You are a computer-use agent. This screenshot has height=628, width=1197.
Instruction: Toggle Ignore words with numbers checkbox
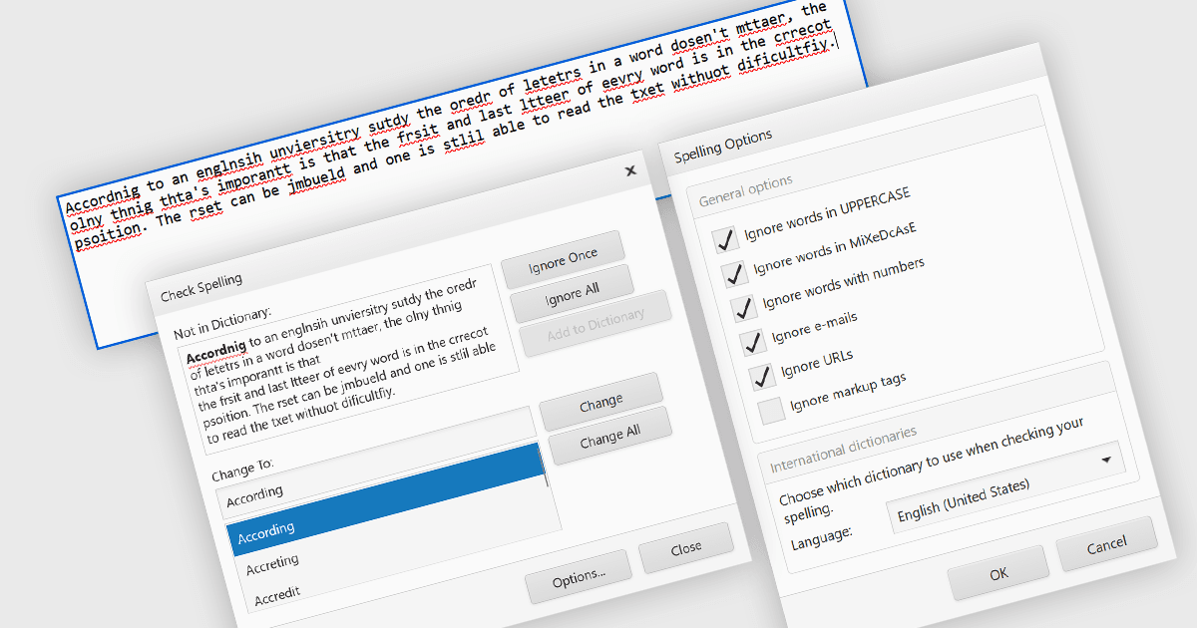(x=744, y=308)
